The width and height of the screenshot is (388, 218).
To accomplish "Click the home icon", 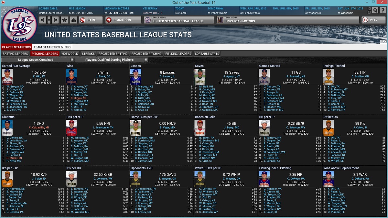I will [73, 20].
